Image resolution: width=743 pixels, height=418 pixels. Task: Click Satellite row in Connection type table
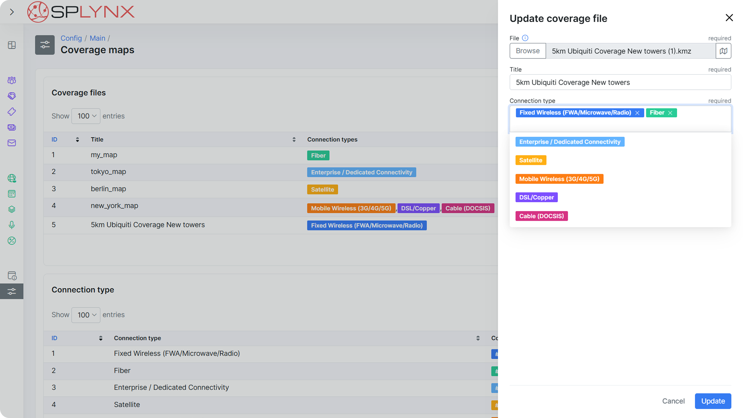(270, 405)
